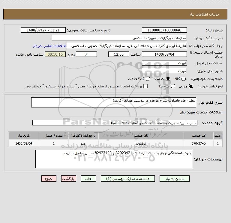Click the پاسخ به نیاز button
The image size is (231, 223).
pos(175,179)
